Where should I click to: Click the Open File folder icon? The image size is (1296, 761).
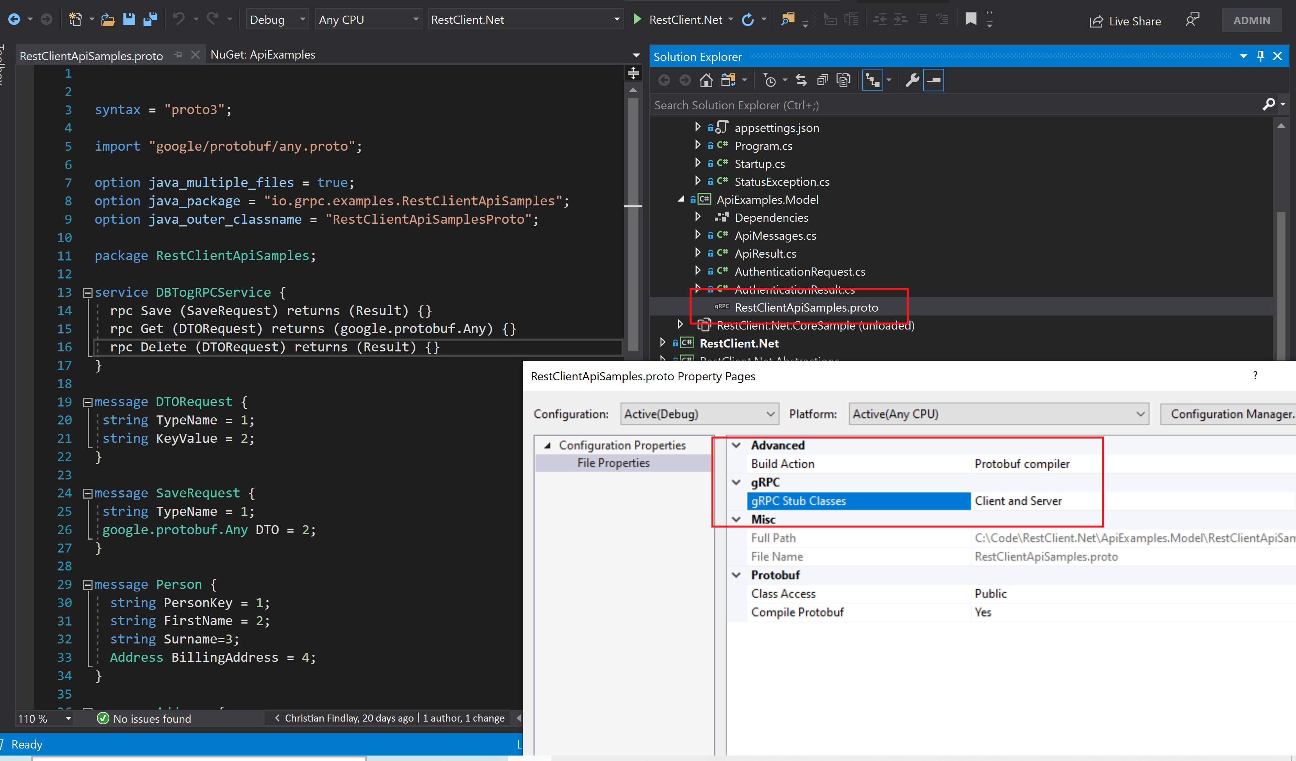click(x=107, y=20)
